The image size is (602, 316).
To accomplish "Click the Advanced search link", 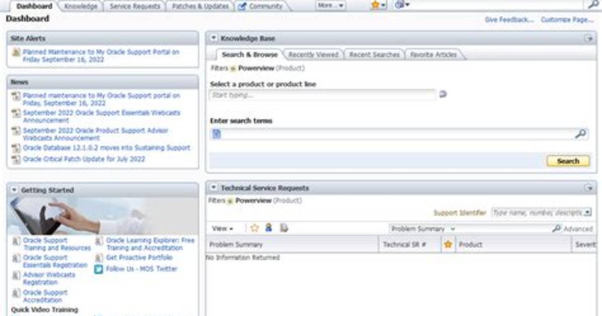I will [x=578, y=229].
